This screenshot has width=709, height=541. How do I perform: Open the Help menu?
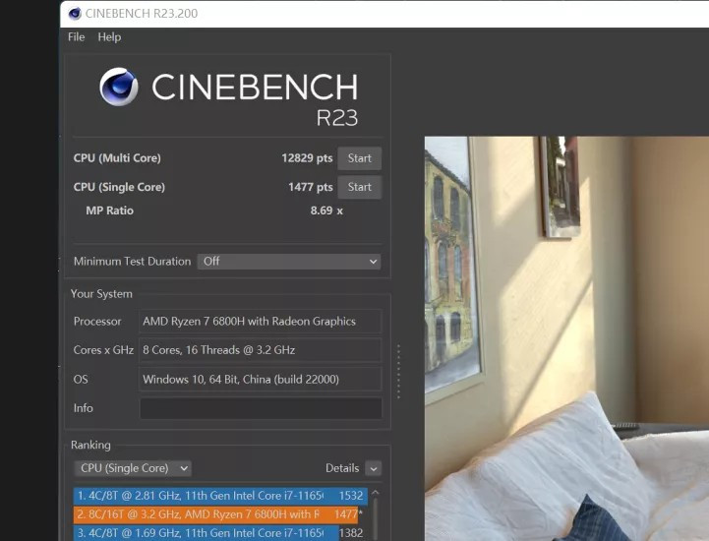(x=109, y=37)
